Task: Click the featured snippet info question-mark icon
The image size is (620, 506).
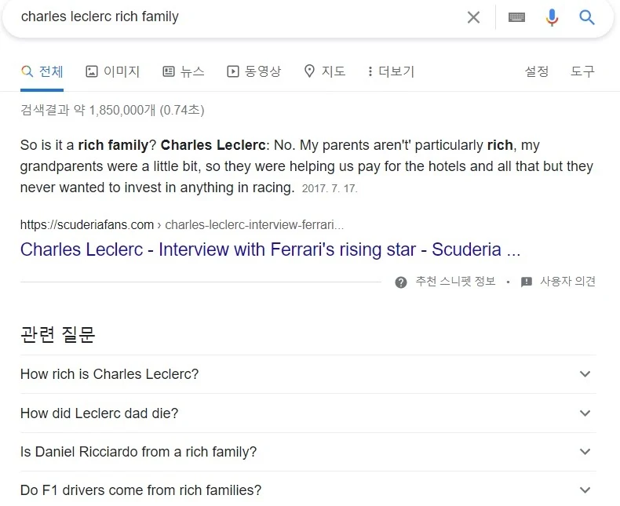Action: (x=401, y=282)
